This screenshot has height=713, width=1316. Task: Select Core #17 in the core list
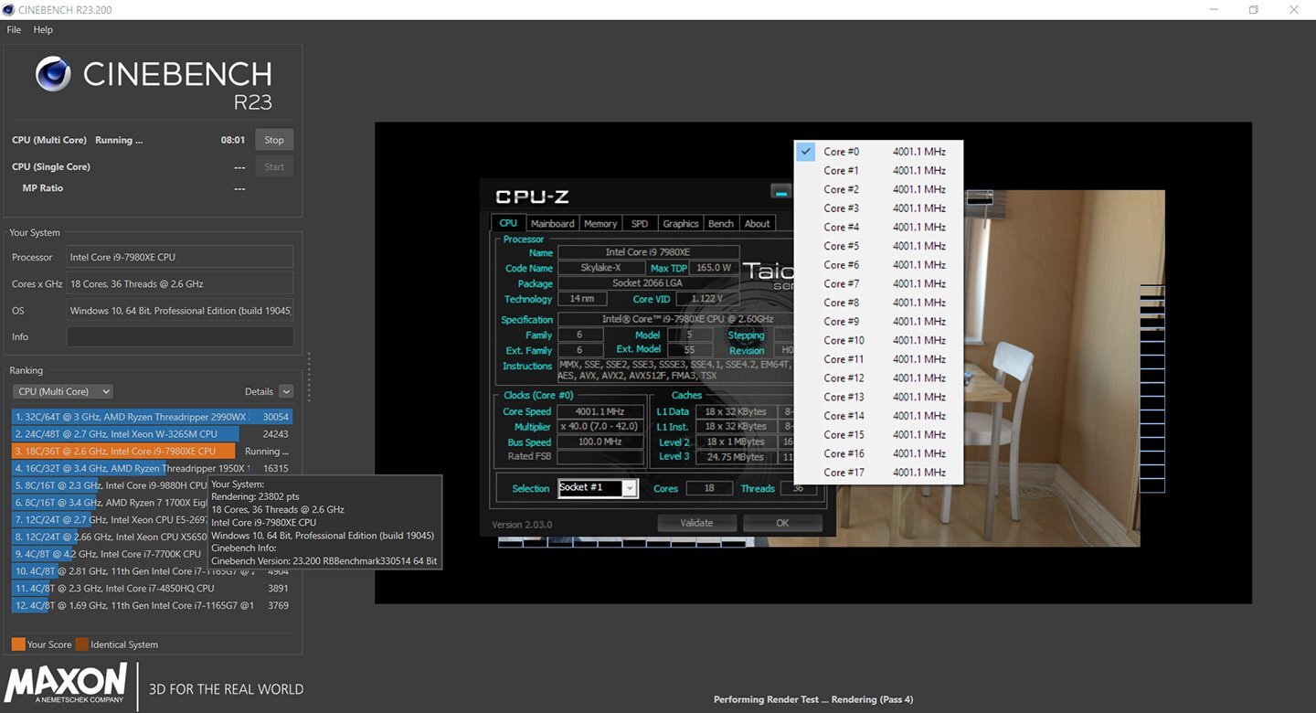(878, 473)
